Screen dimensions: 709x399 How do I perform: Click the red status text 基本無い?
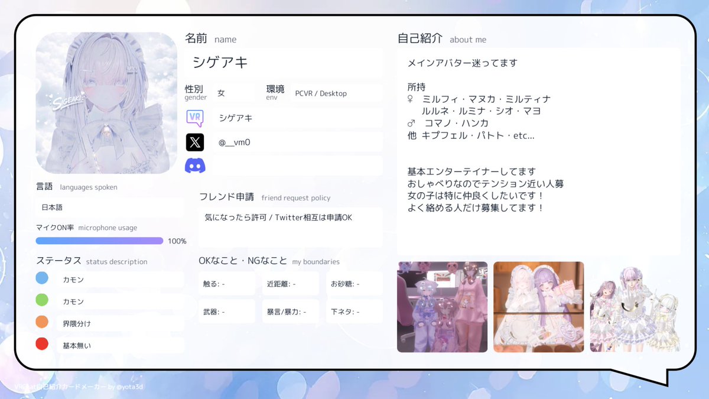[x=77, y=345]
